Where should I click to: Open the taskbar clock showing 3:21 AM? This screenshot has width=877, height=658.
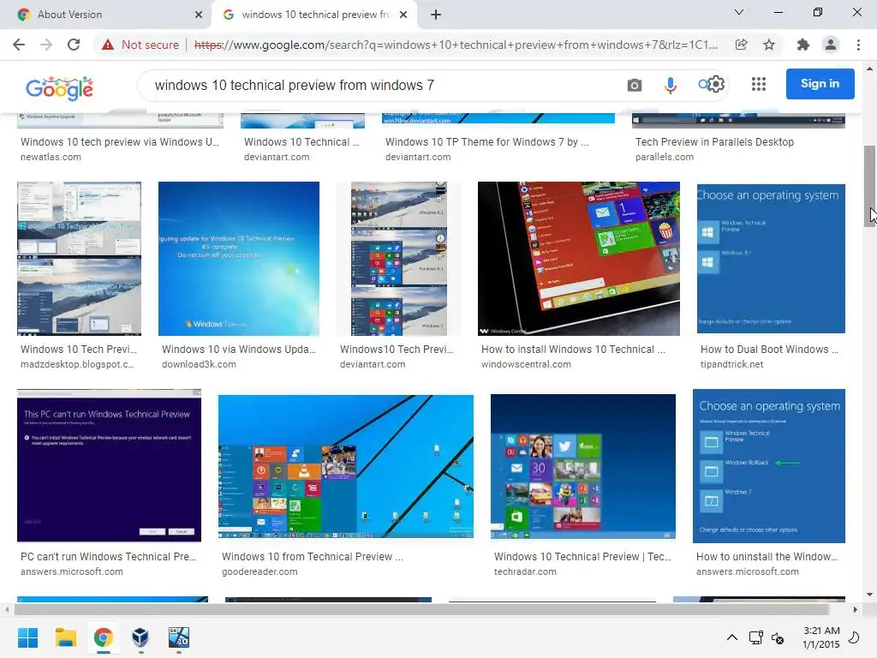[x=820, y=637]
